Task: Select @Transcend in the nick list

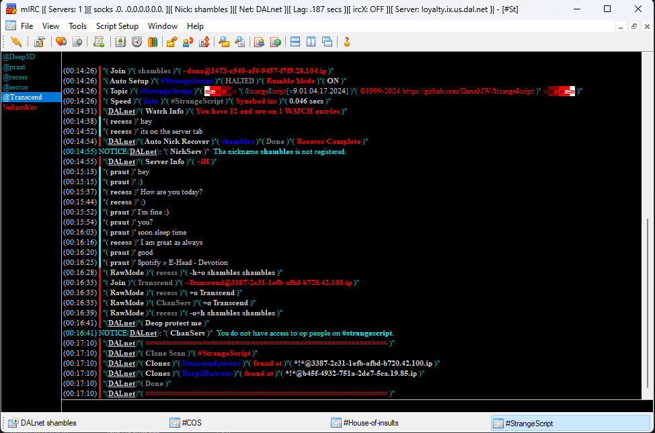Action: [x=31, y=97]
